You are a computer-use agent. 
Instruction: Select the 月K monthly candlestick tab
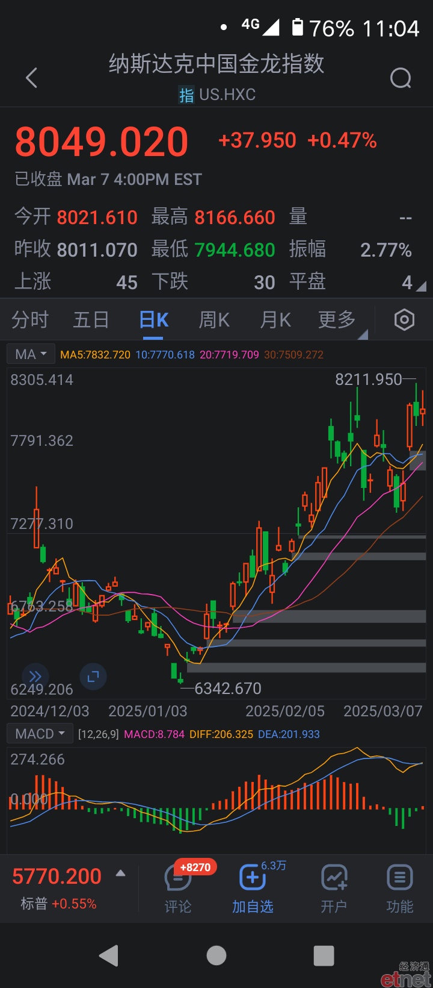tap(275, 320)
